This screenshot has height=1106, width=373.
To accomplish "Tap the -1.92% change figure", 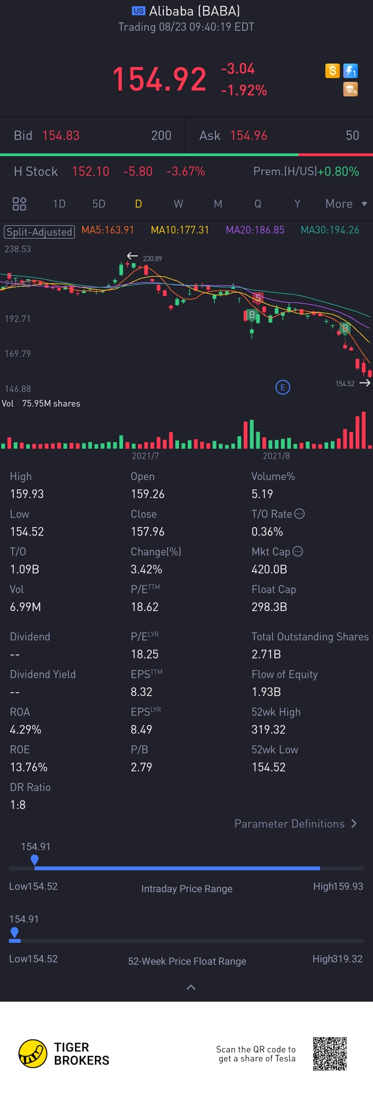I will [244, 90].
